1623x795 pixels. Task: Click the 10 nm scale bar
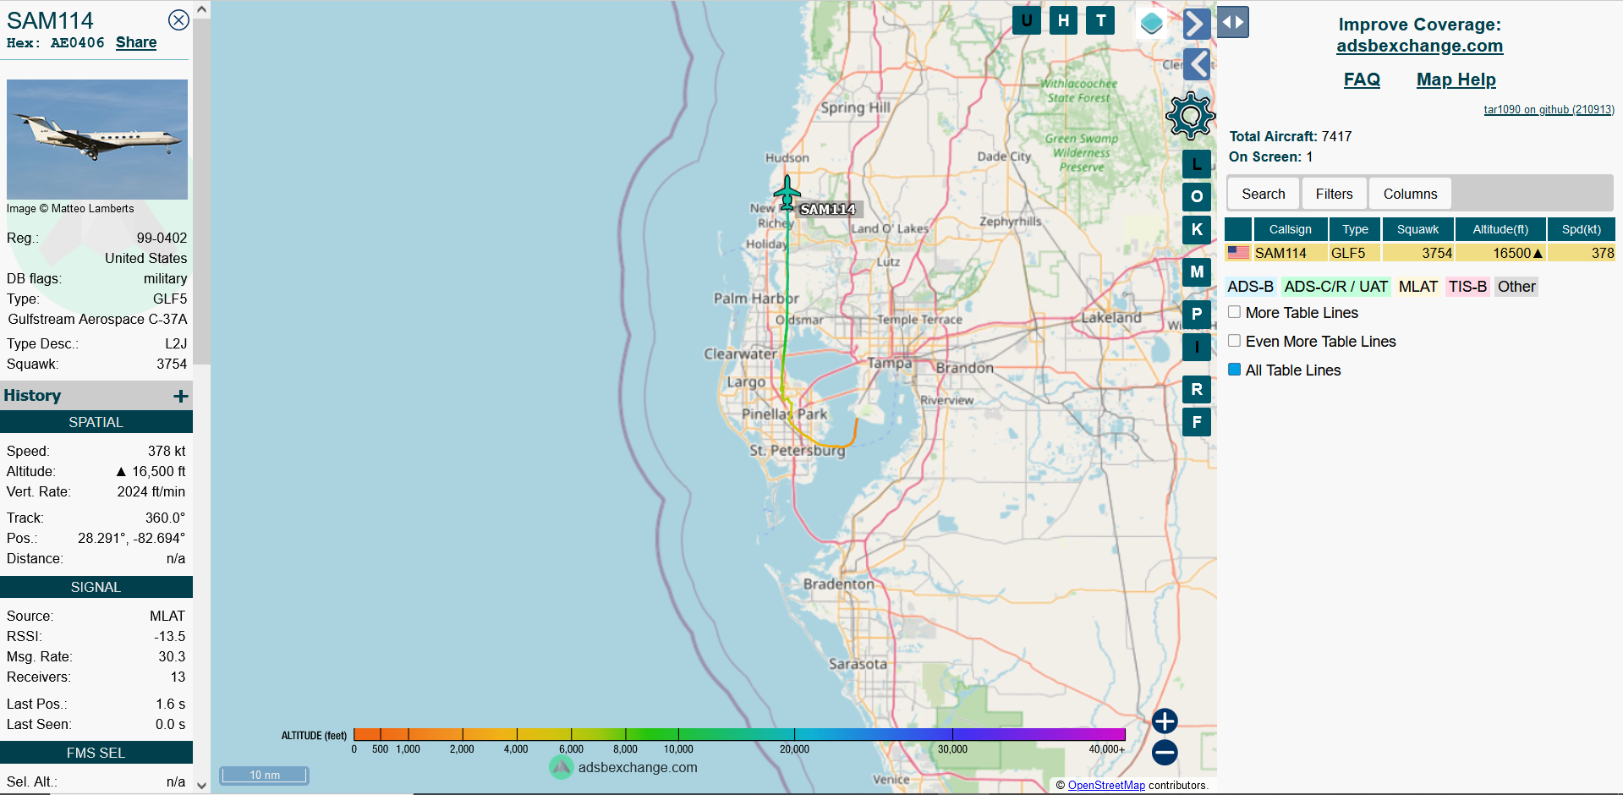click(x=265, y=775)
